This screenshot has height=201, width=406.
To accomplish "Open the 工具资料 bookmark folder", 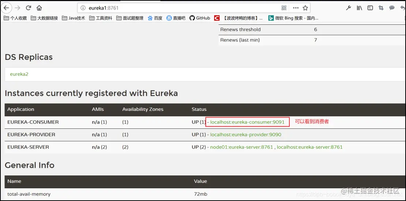I will coord(101,18).
